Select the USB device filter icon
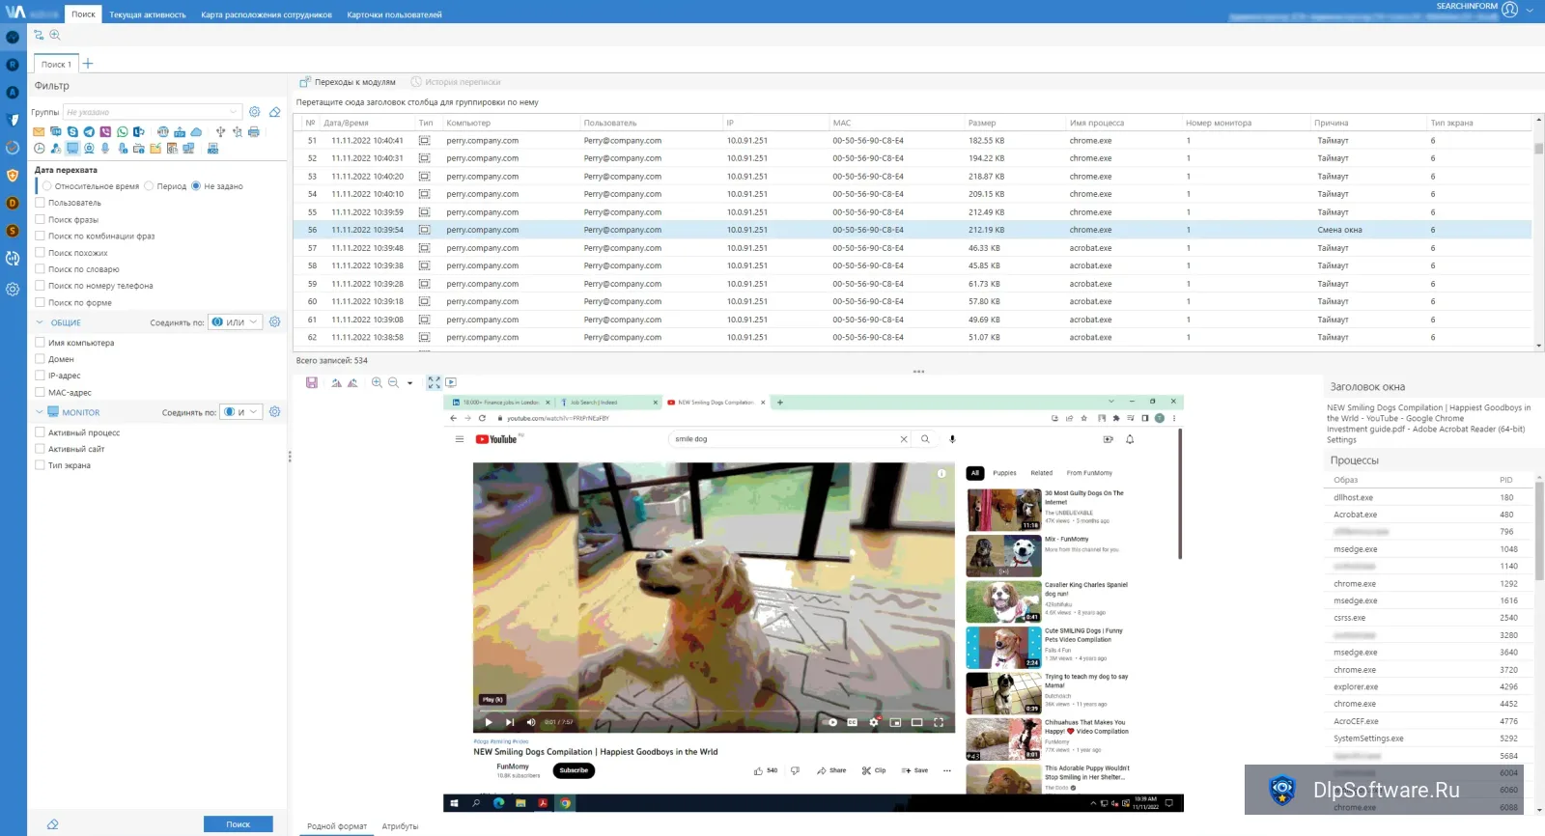 click(220, 131)
